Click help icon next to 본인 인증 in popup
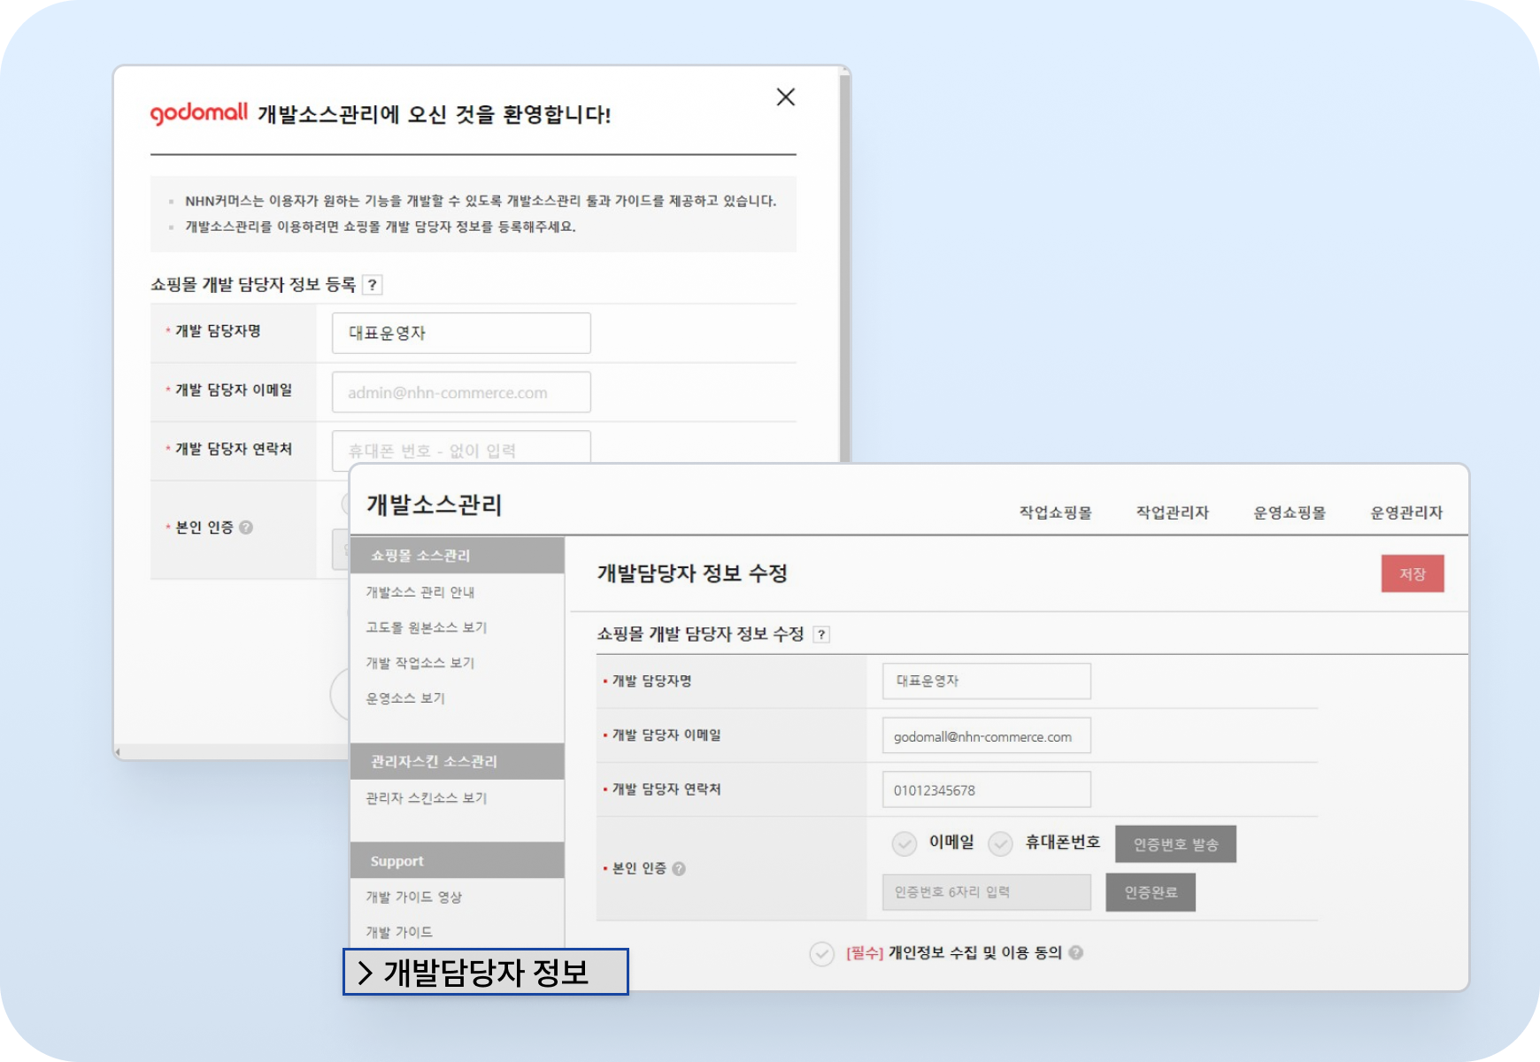Image resolution: width=1540 pixels, height=1062 pixels. (246, 527)
